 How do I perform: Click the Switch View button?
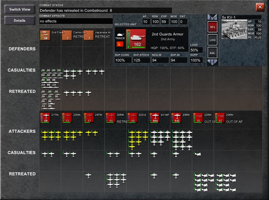(x=20, y=9)
